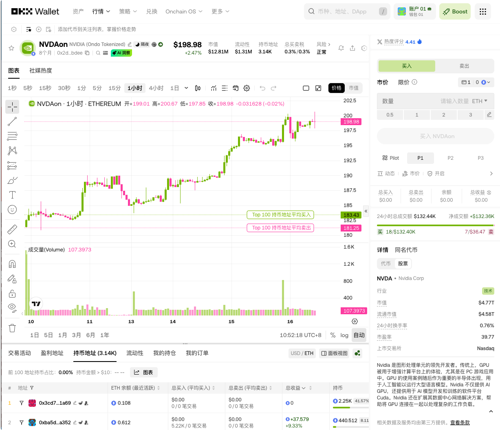Select the text annotation tool
500x430 pixels.
pyautogui.click(x=12, y=195)
